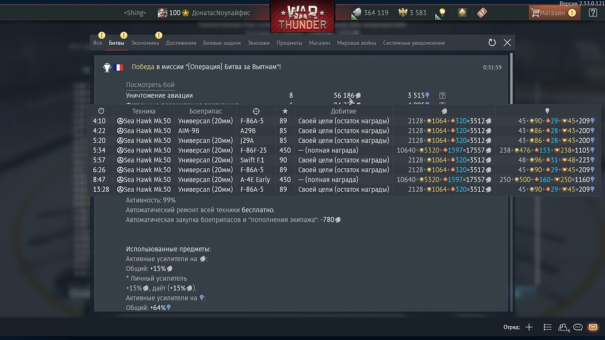Open the Магазин store button

click(x=554, y=13)
